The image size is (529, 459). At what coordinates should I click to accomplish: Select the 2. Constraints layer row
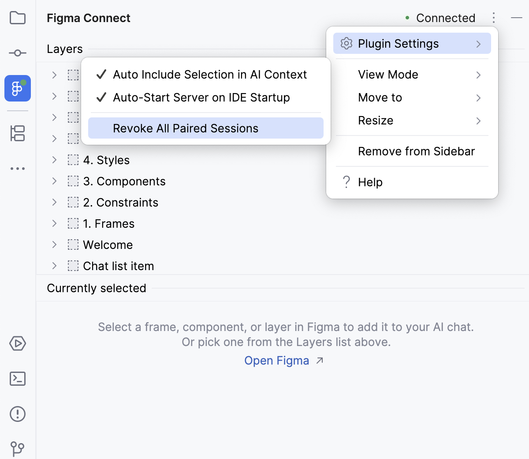282,202
